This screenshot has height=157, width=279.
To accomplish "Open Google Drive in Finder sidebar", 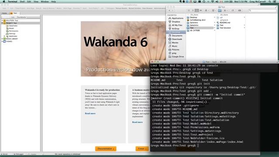I will click(176, 57).
